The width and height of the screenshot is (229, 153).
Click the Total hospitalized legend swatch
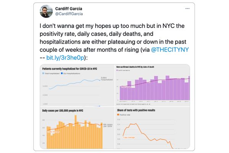(44, 73)
